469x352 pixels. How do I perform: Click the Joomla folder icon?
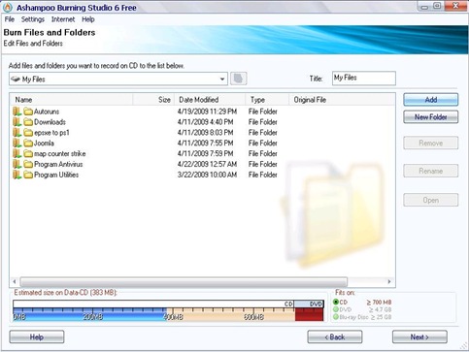coord(28,144)
